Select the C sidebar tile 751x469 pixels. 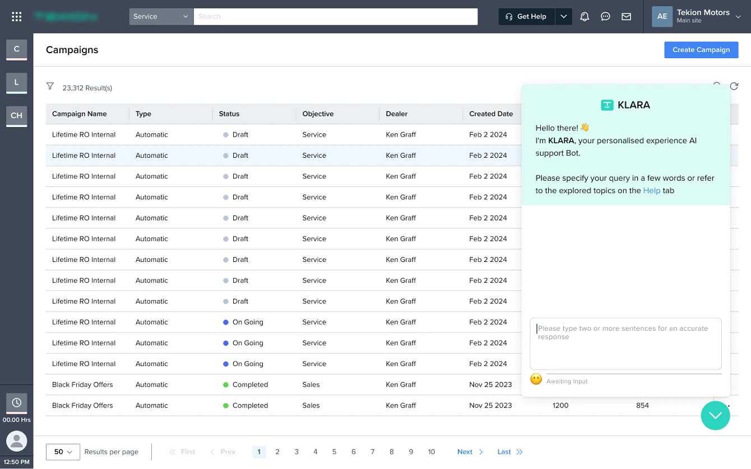17,50
